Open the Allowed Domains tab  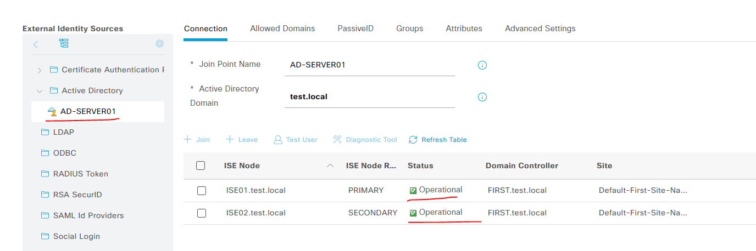click(282, 28)
